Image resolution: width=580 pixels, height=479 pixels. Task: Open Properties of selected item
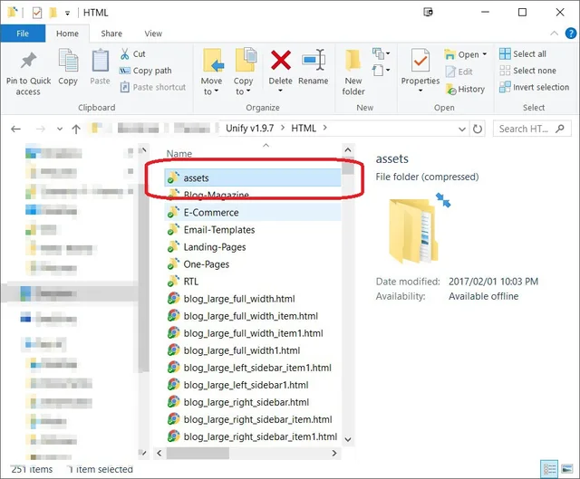click(420, 71)
